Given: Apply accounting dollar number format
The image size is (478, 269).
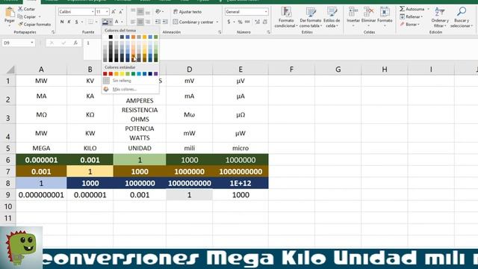Looking at the screenshot, I should point(229,22).
